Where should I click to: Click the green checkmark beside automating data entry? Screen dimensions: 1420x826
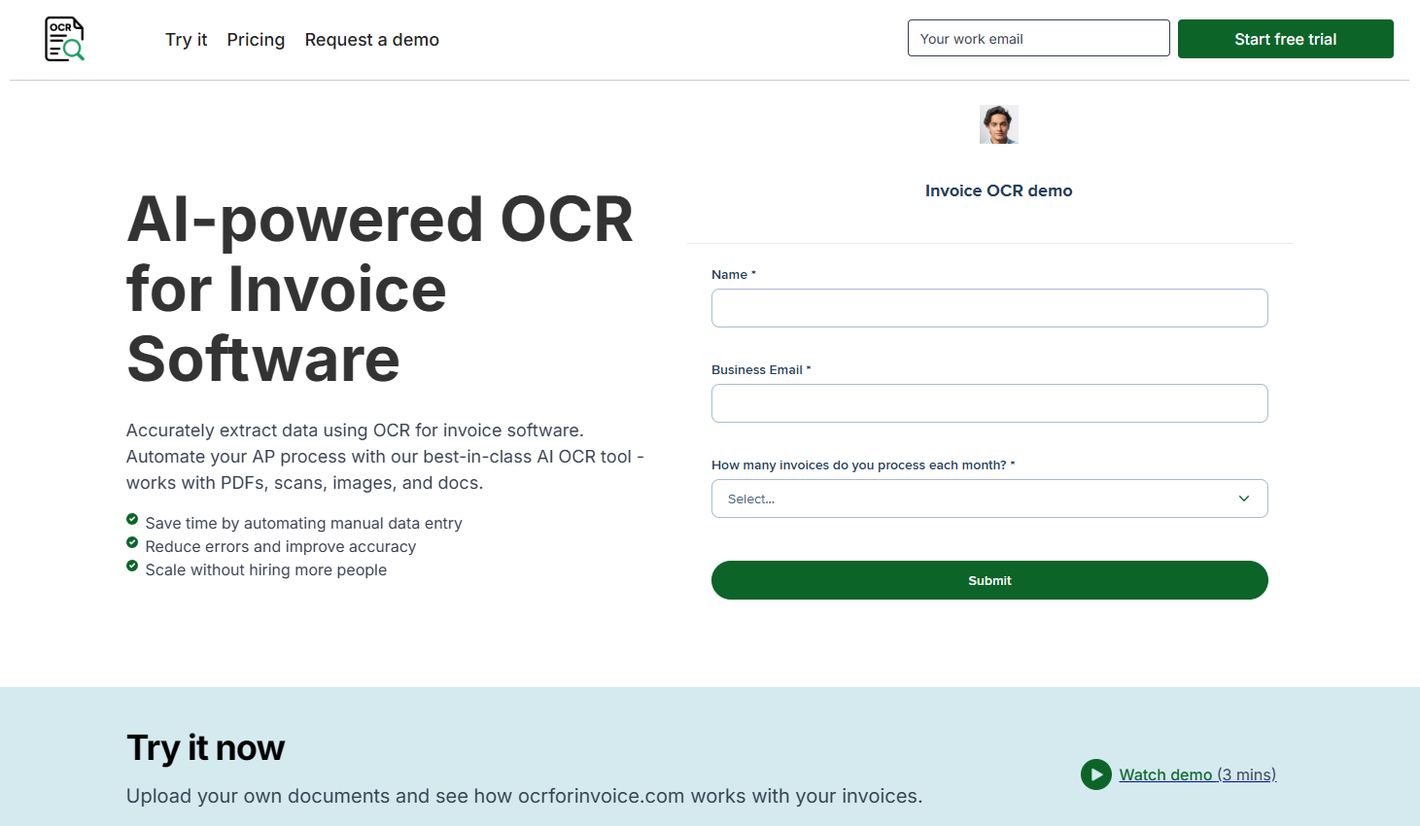click(x=132, y=519)
